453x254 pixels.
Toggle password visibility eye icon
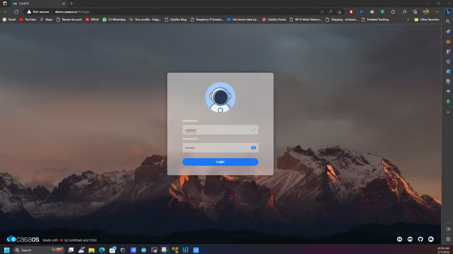click(253, 148)
